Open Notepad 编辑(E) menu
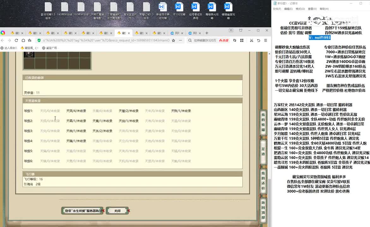370x227 pixels. click(x=288, y=9)
